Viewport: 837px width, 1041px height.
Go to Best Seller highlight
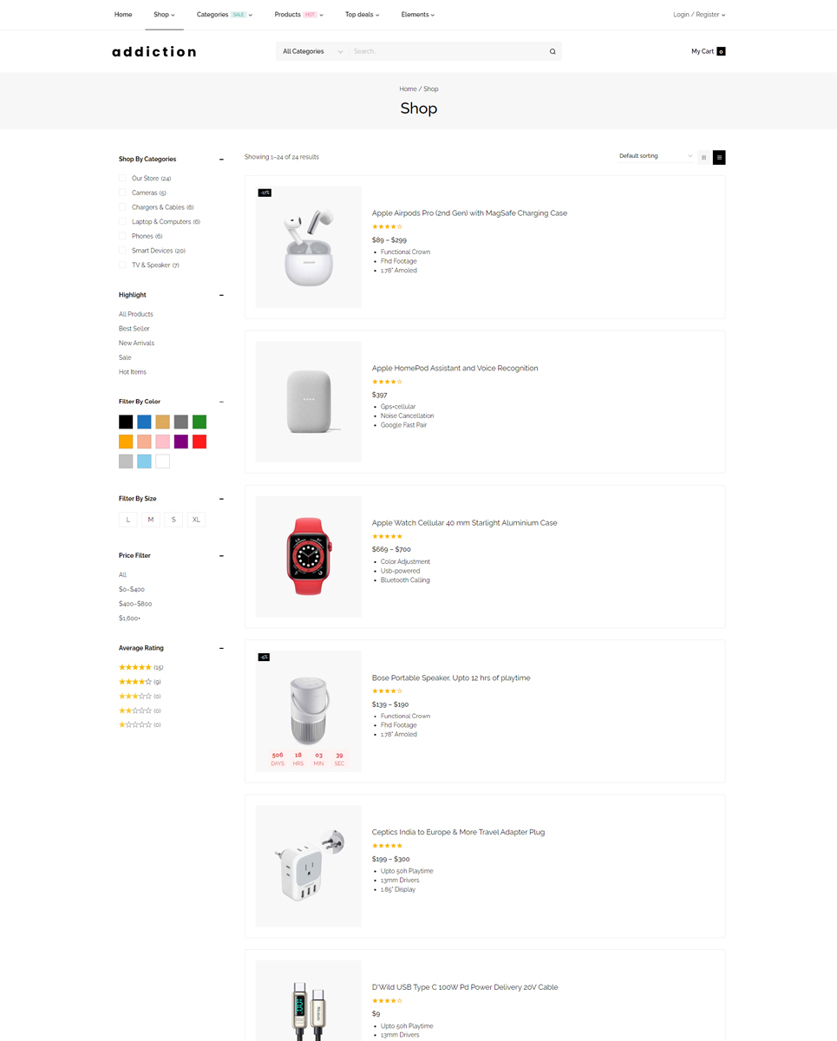coord(134,329)
